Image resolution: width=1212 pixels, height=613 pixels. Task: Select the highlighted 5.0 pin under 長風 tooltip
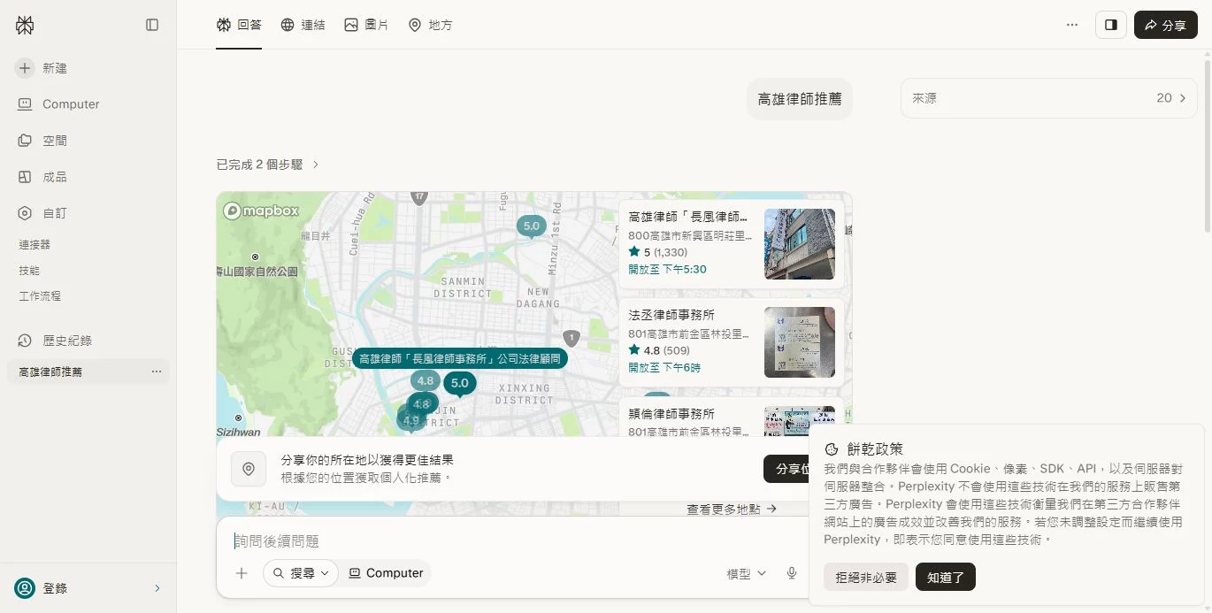[459, 383]
